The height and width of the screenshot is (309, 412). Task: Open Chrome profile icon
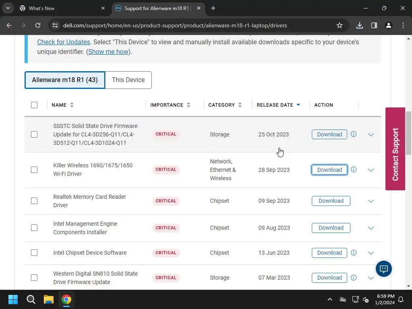point(389,25)
